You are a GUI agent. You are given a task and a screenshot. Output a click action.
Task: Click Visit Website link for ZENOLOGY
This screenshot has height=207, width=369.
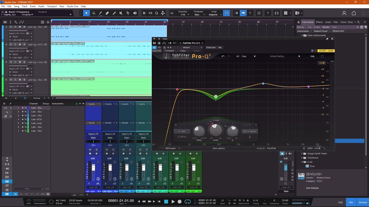pos(312,188)
